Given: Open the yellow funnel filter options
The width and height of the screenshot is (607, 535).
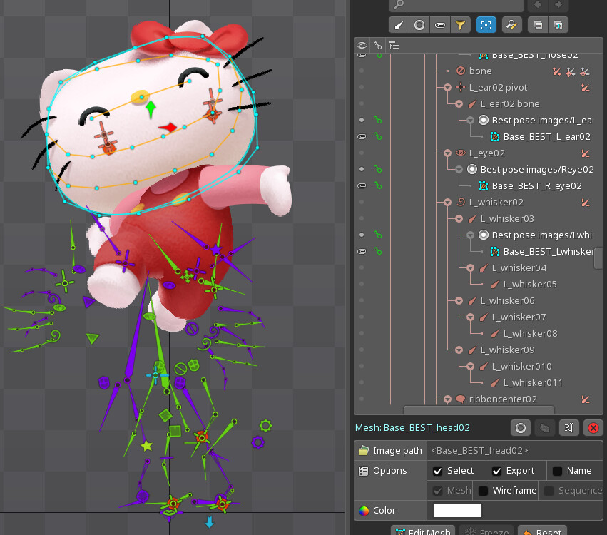Looking at the screenshot, I should pos(460,25).
